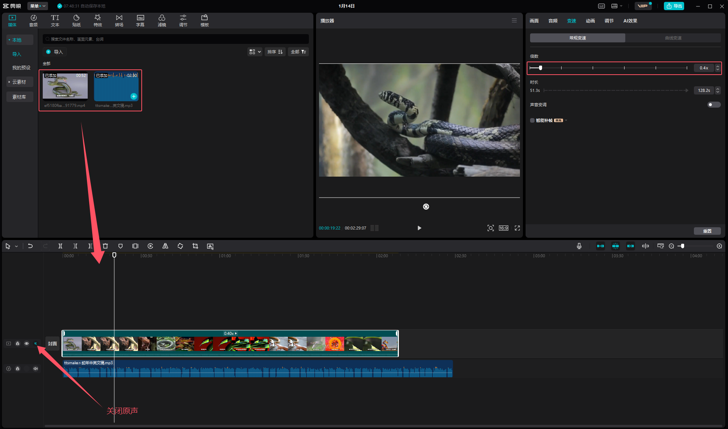The image size is (728, 429).
Task: Open the keyboard shortcuts icon in title bar
Action: click(x=601, y=6)
